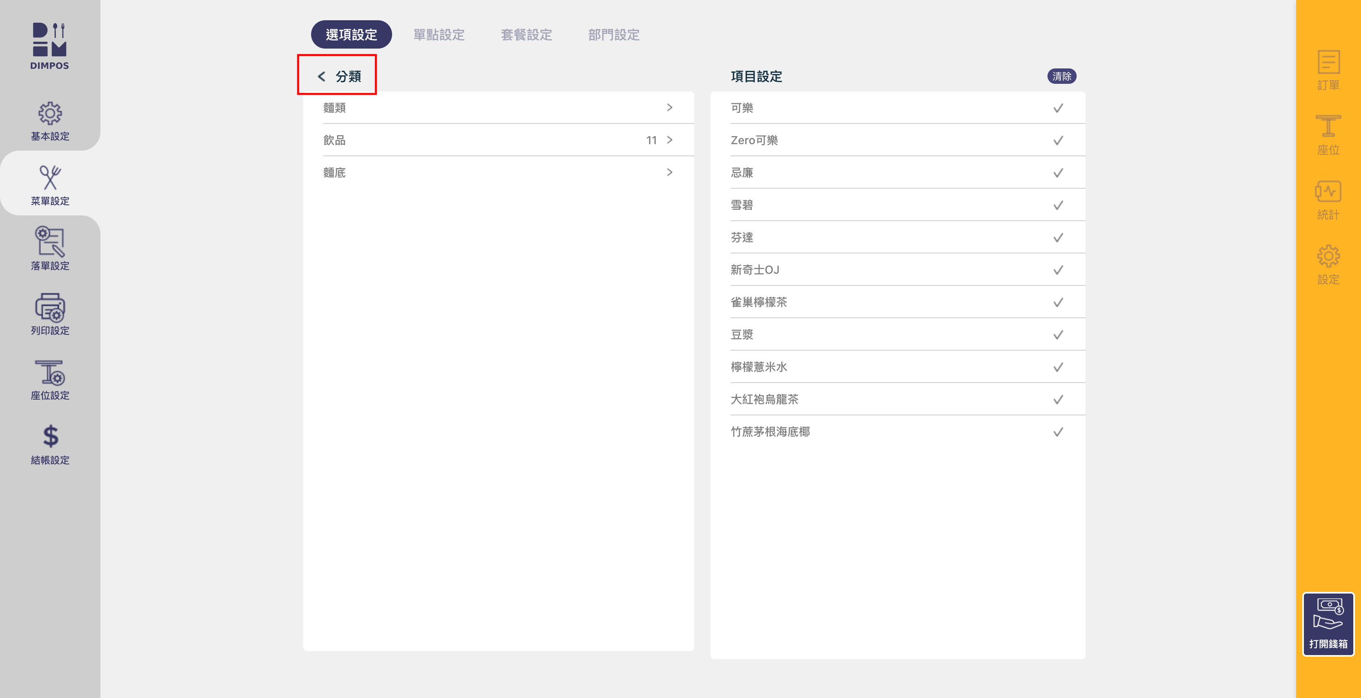Go back via 分類 back arrow
1361x698 pixels.
point(321,77)
